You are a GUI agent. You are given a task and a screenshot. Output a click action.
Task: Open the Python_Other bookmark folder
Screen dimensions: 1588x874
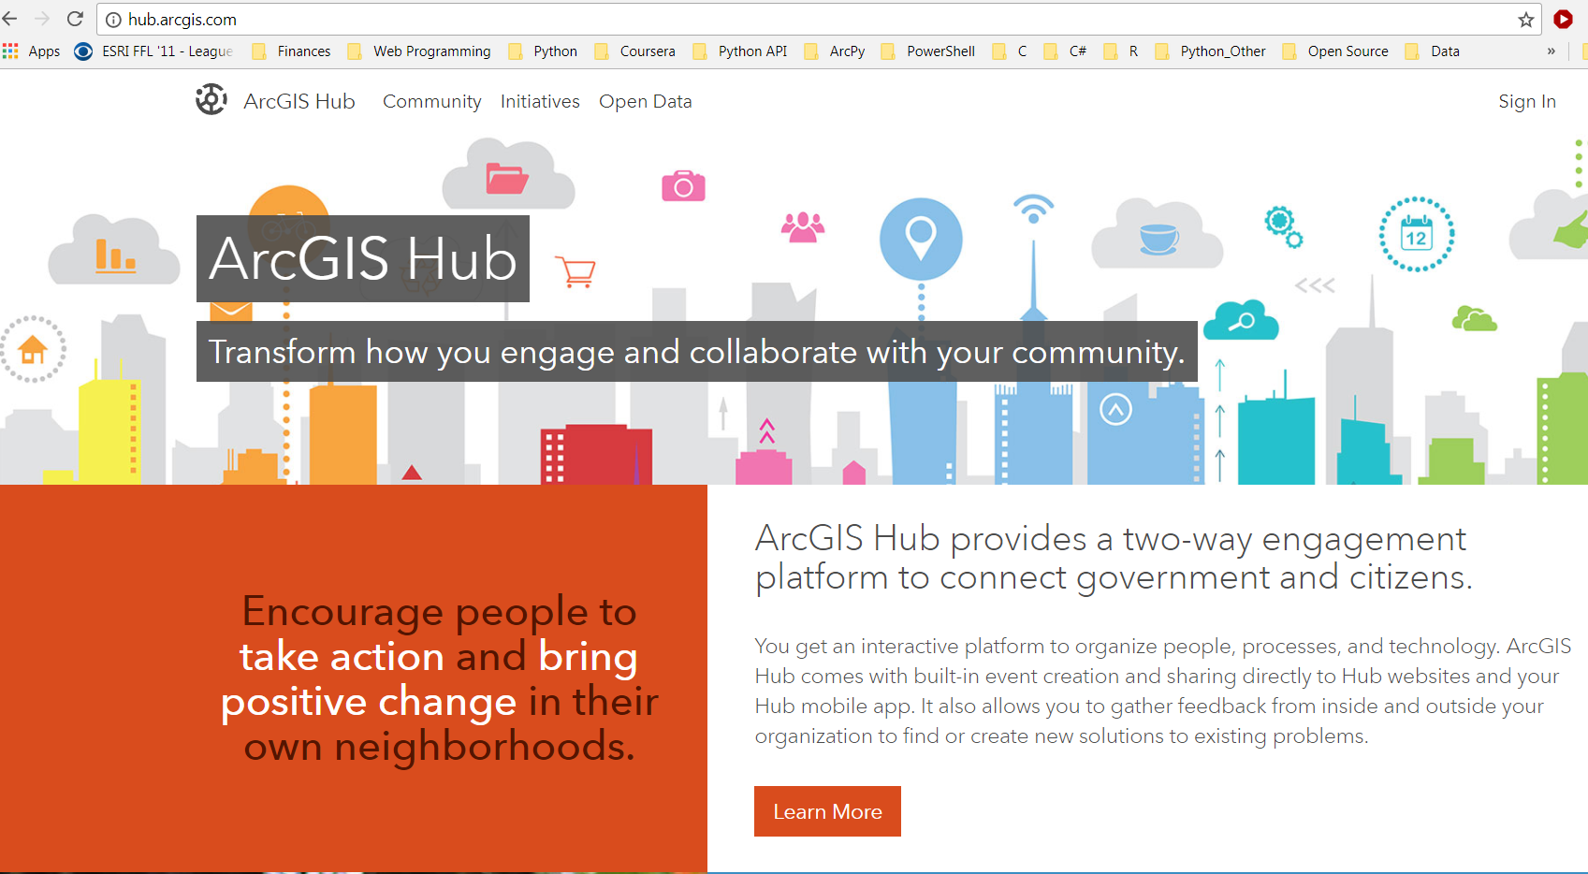point(1211,51)
